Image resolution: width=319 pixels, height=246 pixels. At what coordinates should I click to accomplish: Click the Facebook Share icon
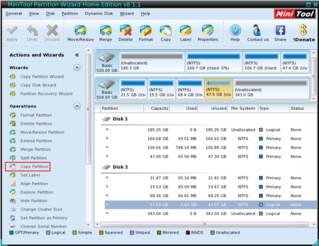pos(280,30)
